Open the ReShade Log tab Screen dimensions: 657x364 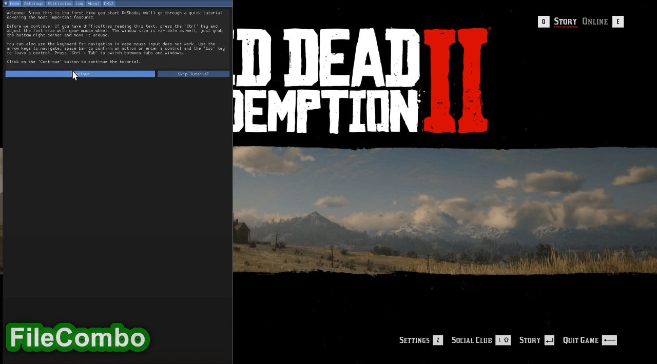[80, 4]
